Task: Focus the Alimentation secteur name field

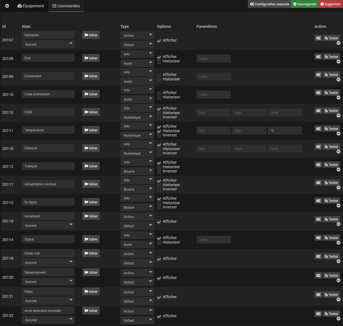Action: pos(48,184)
